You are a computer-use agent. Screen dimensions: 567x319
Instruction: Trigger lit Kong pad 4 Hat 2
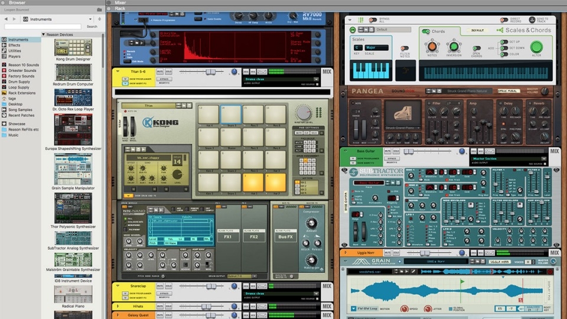[275, 182]
